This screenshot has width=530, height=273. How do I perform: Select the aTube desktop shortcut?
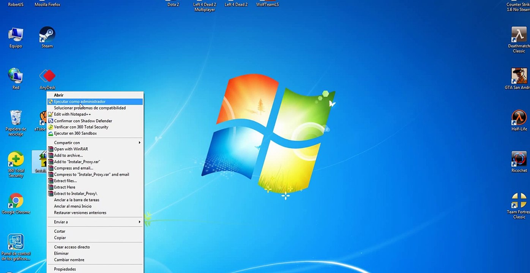41,121
